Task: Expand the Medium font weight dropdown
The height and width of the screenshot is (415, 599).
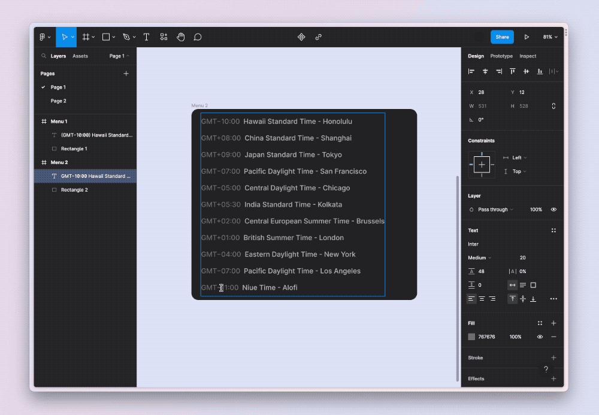Action: (480, 258)
